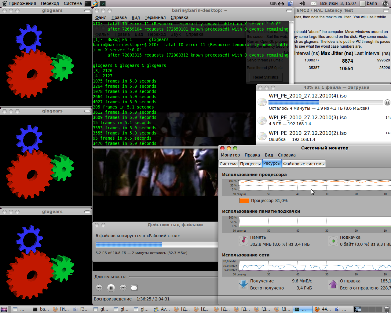Pause the movie in the video player
The width and height of the screenshot is (391, 313).
[111, 288]
